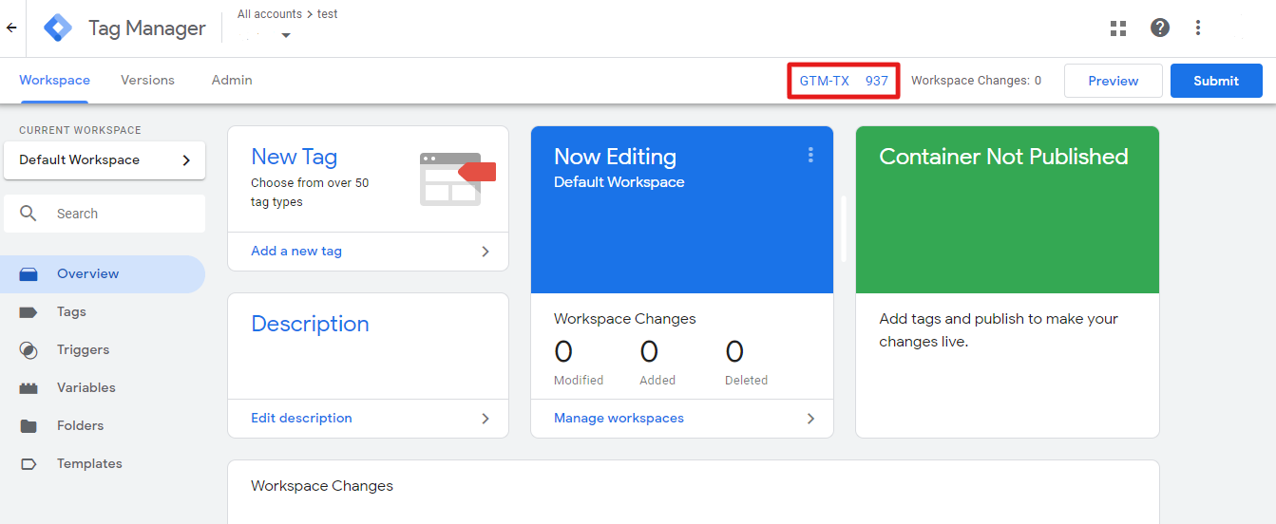Screen dimensions: 1276x524
Task: Click the Deleted count label
Action: pos(746,381)
